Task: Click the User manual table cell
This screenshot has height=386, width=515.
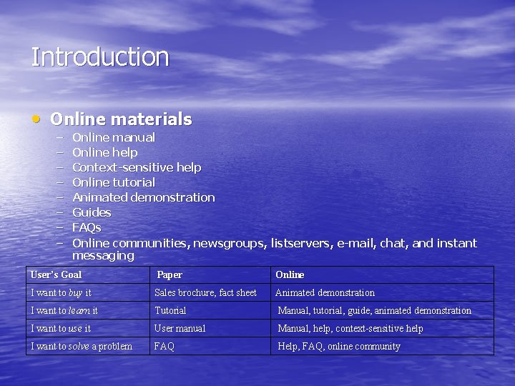Action: pos(210,328)
